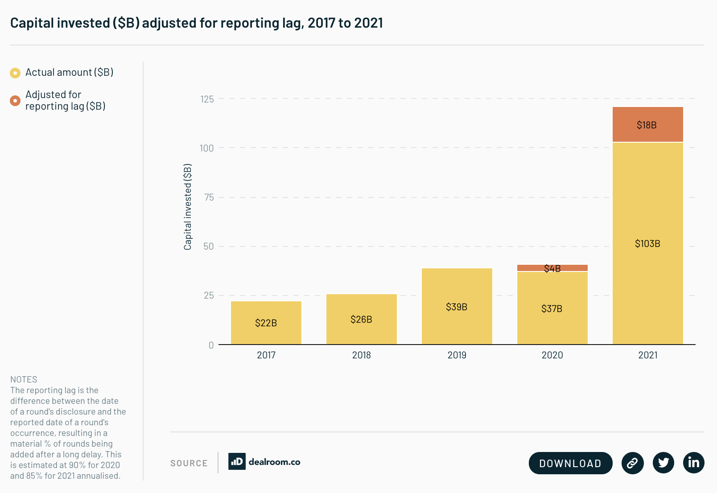This screenshot has height=493, width=717.
Task: Share chart via Twitter icon
Action: tap(663, 463)
